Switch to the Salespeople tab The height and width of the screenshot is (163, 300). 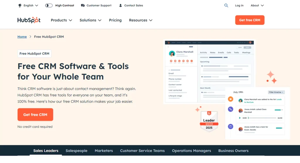pos(76,151)
